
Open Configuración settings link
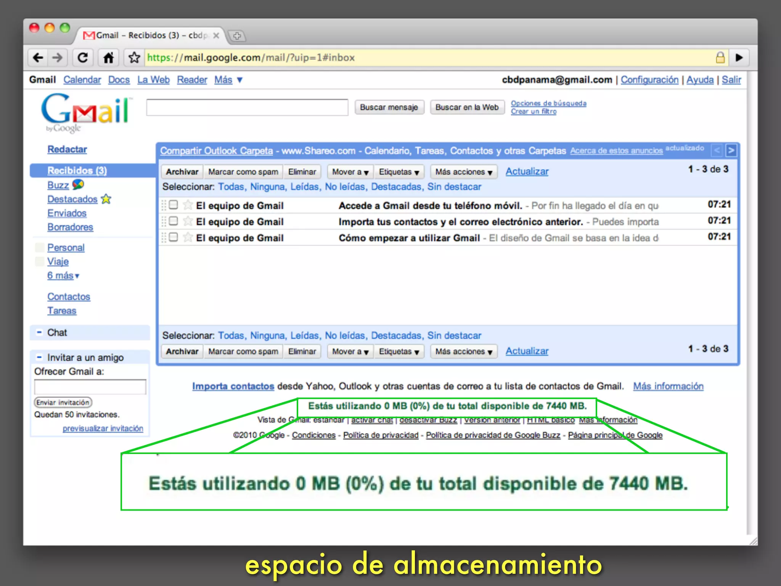(x=649, y=80)
